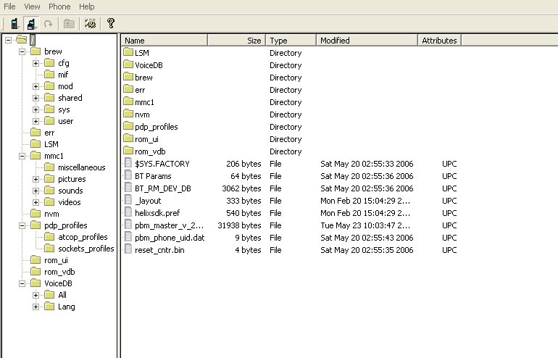Sort by the Modified column header
This screenshot has width=558, height=358.
[367, 41]
